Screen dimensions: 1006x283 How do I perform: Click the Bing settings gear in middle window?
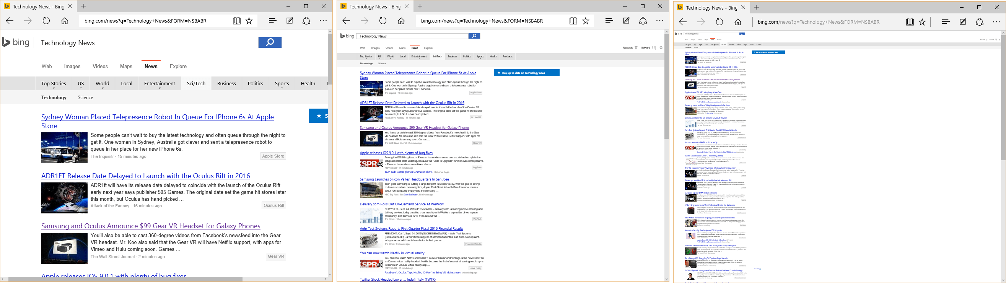pyautogui.click(x=661, y=48)
